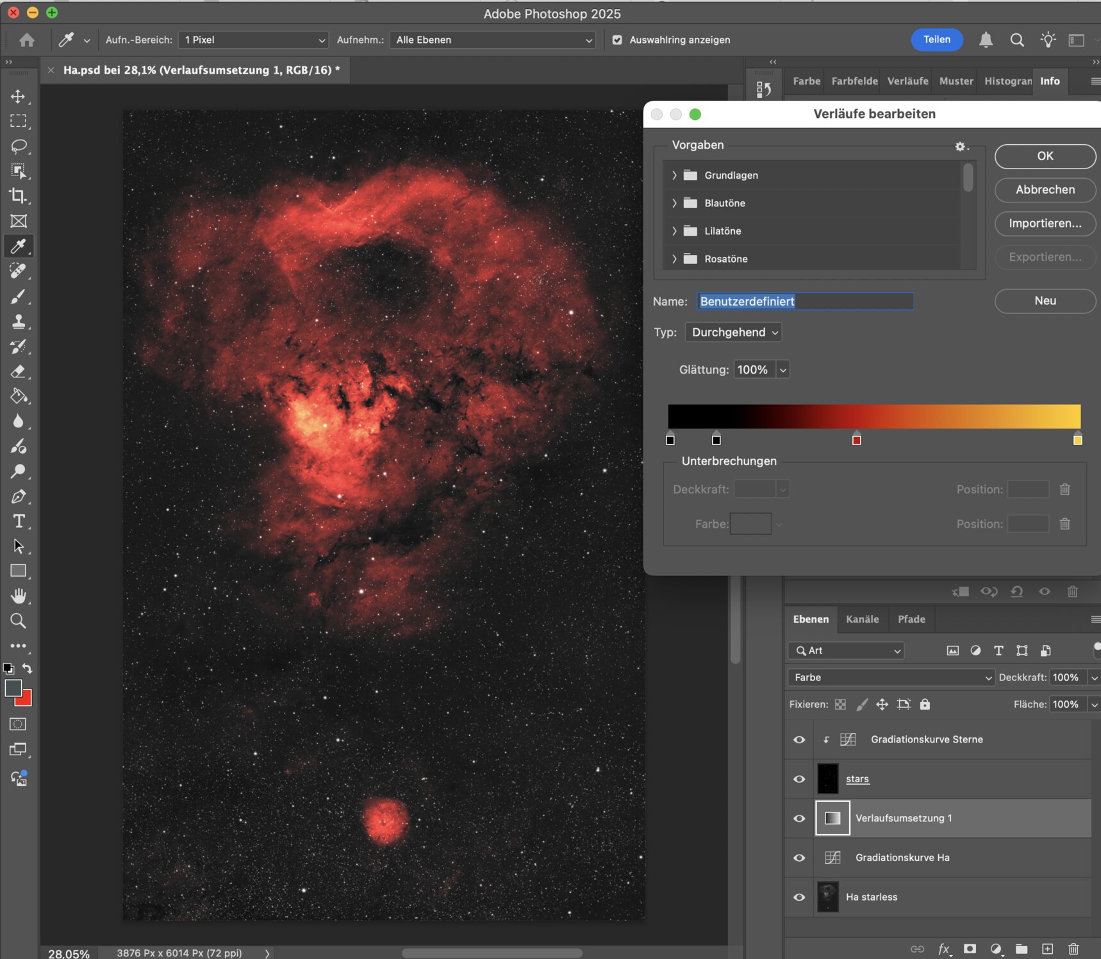This screenshot has height=959, width=1101.
Task: Switch to the Farbfelder panel tab
Action: point(855,81)
